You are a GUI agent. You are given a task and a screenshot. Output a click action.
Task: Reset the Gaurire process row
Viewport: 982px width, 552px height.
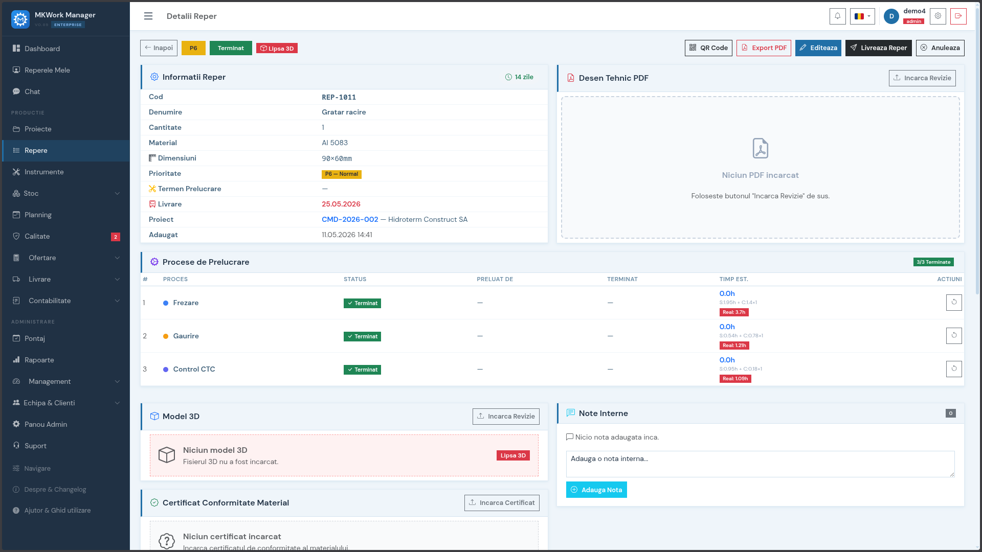pos(953,335)
